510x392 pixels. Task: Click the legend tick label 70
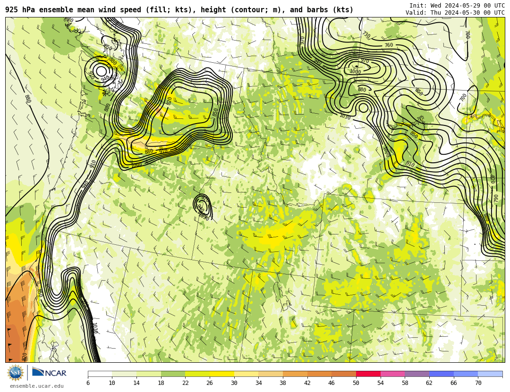[x=478, y=383]
